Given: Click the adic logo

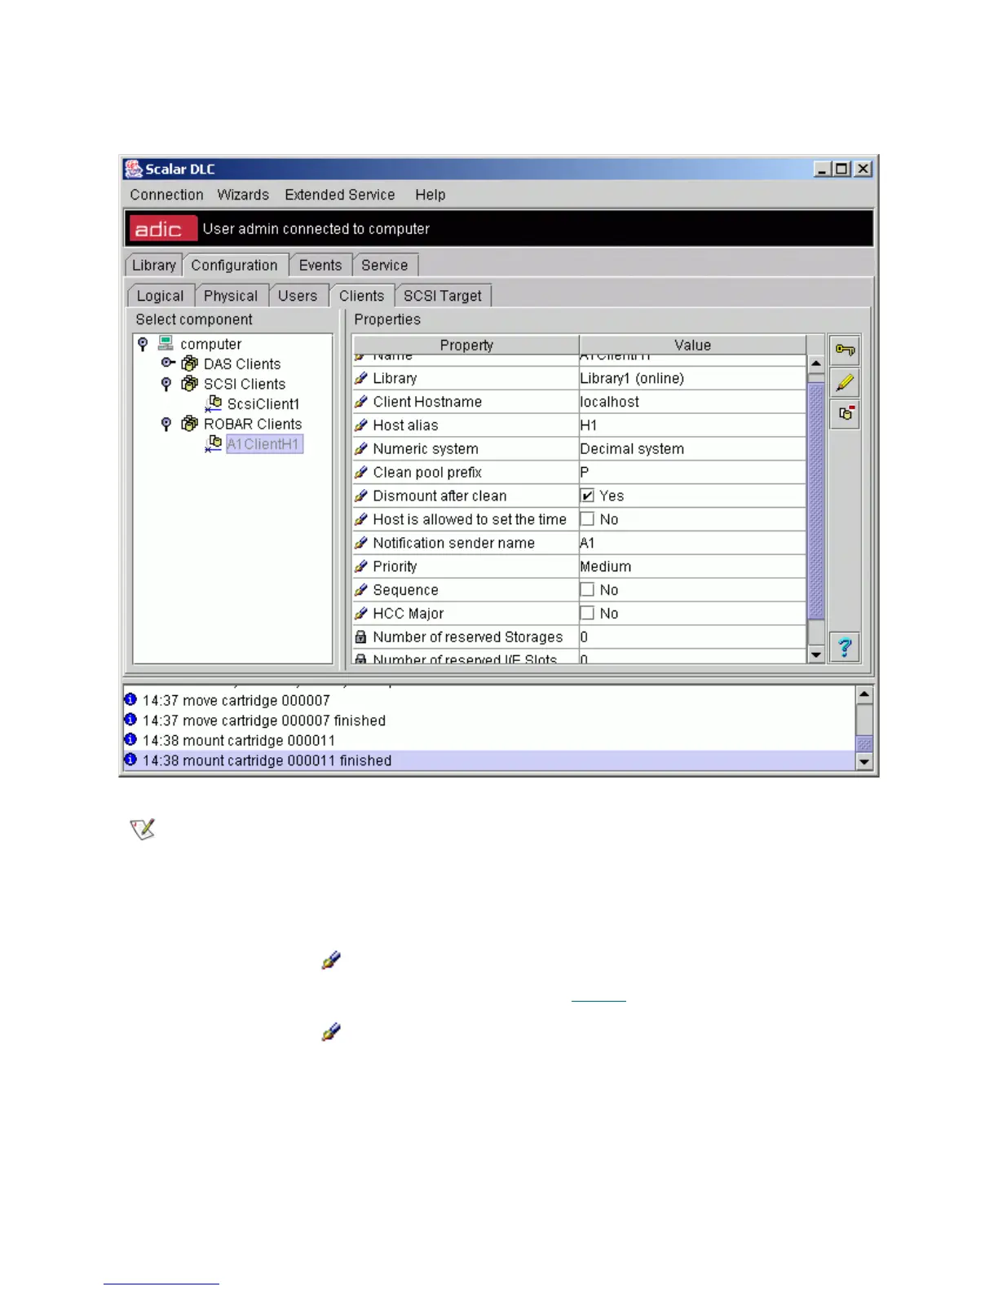Looking at the screenshot, I should [x=162, y=229].
